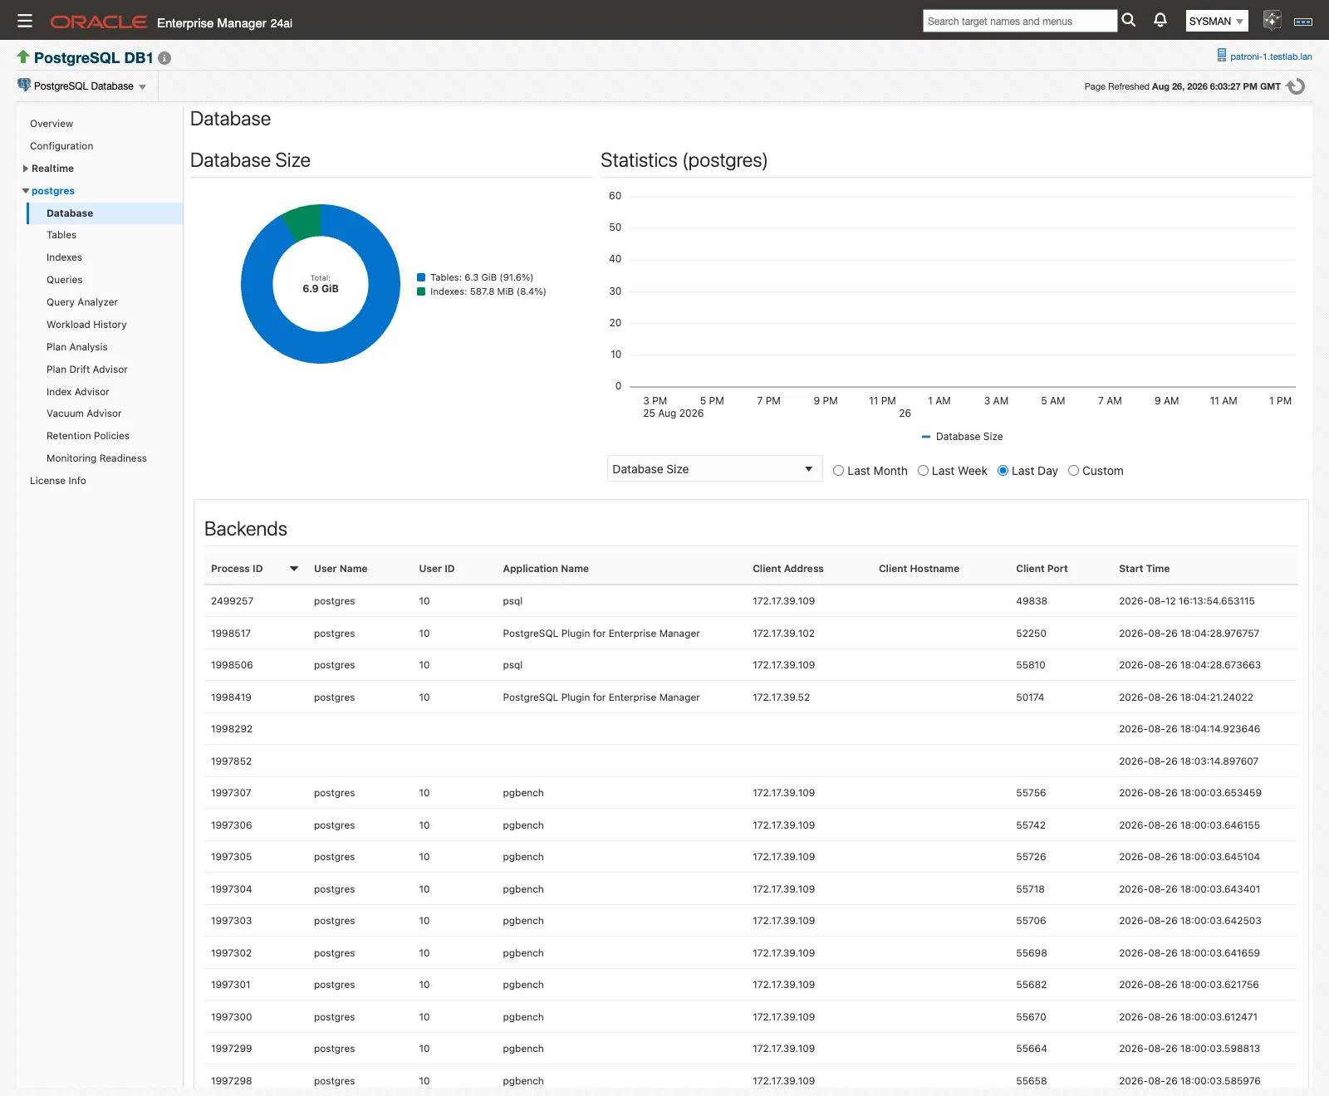Open the more options icon in header
Viewport: 1329px width, 1096px height.
click(1303, 22)
